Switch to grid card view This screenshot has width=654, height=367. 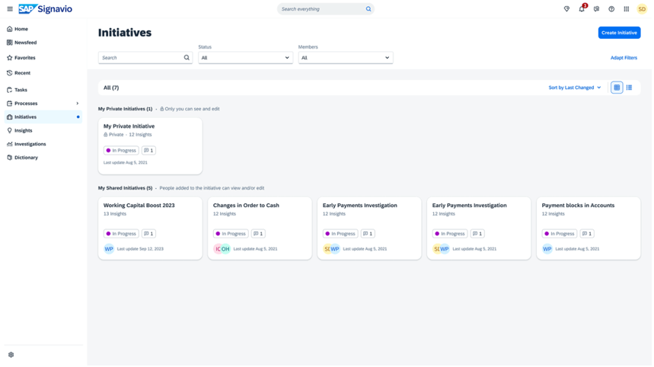(617, 88)
